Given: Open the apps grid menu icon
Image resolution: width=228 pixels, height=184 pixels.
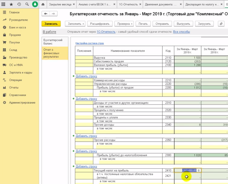Looking at the screenshot, I should [x=4, y=4].
